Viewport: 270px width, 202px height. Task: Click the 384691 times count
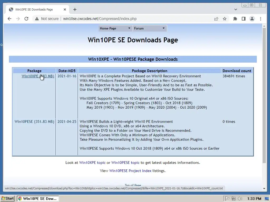[x=234, y=76]
